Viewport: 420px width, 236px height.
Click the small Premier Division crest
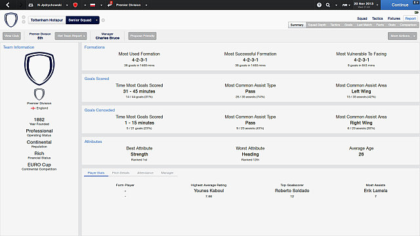pyautogui.click(x=39, y=94)
